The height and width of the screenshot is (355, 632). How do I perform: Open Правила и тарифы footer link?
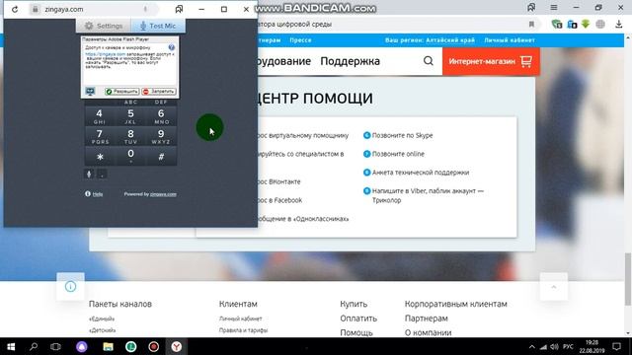click(x=244, y=330)
